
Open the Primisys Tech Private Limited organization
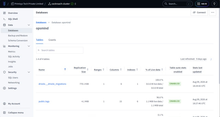[x=27, y=4]
